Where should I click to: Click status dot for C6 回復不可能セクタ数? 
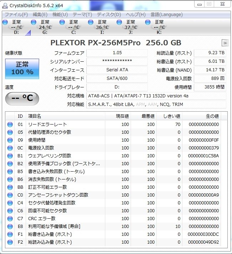[x=10, y=211]
